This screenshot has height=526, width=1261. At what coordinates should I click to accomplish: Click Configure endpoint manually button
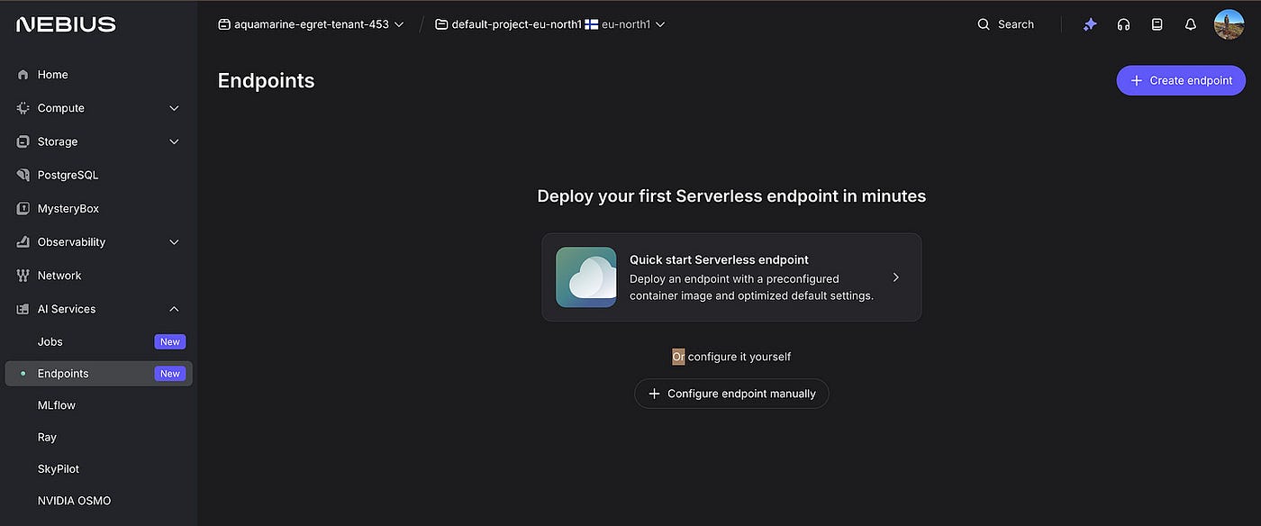tap(731, 394)
